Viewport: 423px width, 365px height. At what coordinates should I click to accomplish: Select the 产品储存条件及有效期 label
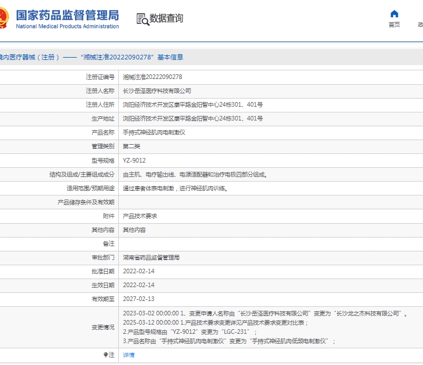pyautogui.click(x=86, y=202)
